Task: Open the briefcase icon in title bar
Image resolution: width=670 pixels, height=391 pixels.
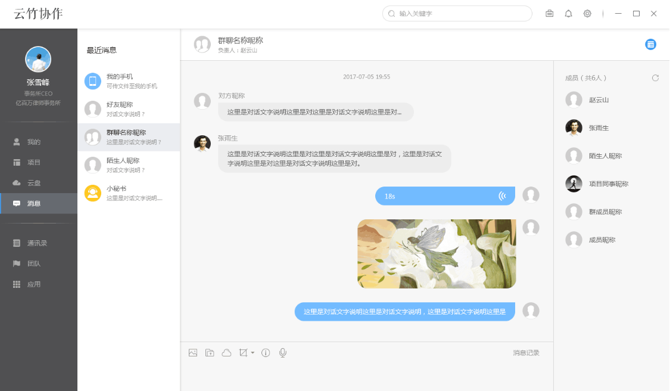Action: pyautogui.click(x=550, y=14)
